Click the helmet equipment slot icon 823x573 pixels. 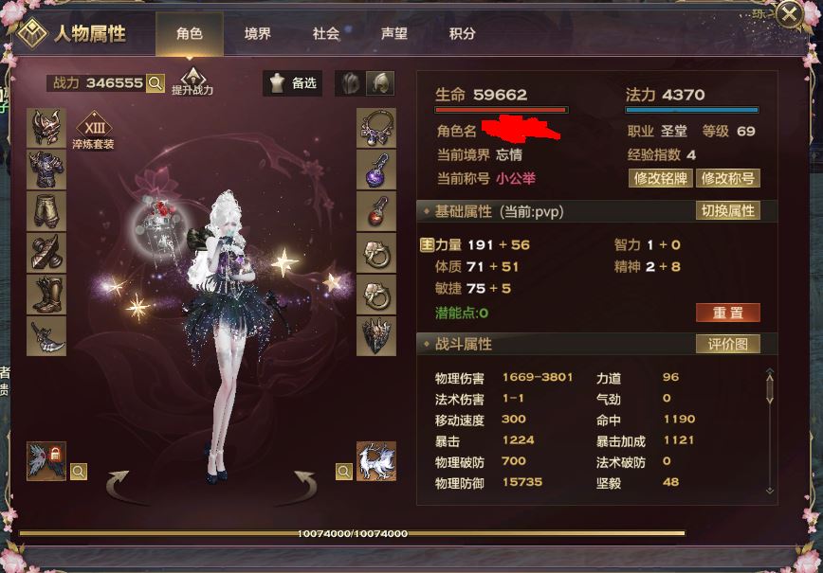[46, 128]
